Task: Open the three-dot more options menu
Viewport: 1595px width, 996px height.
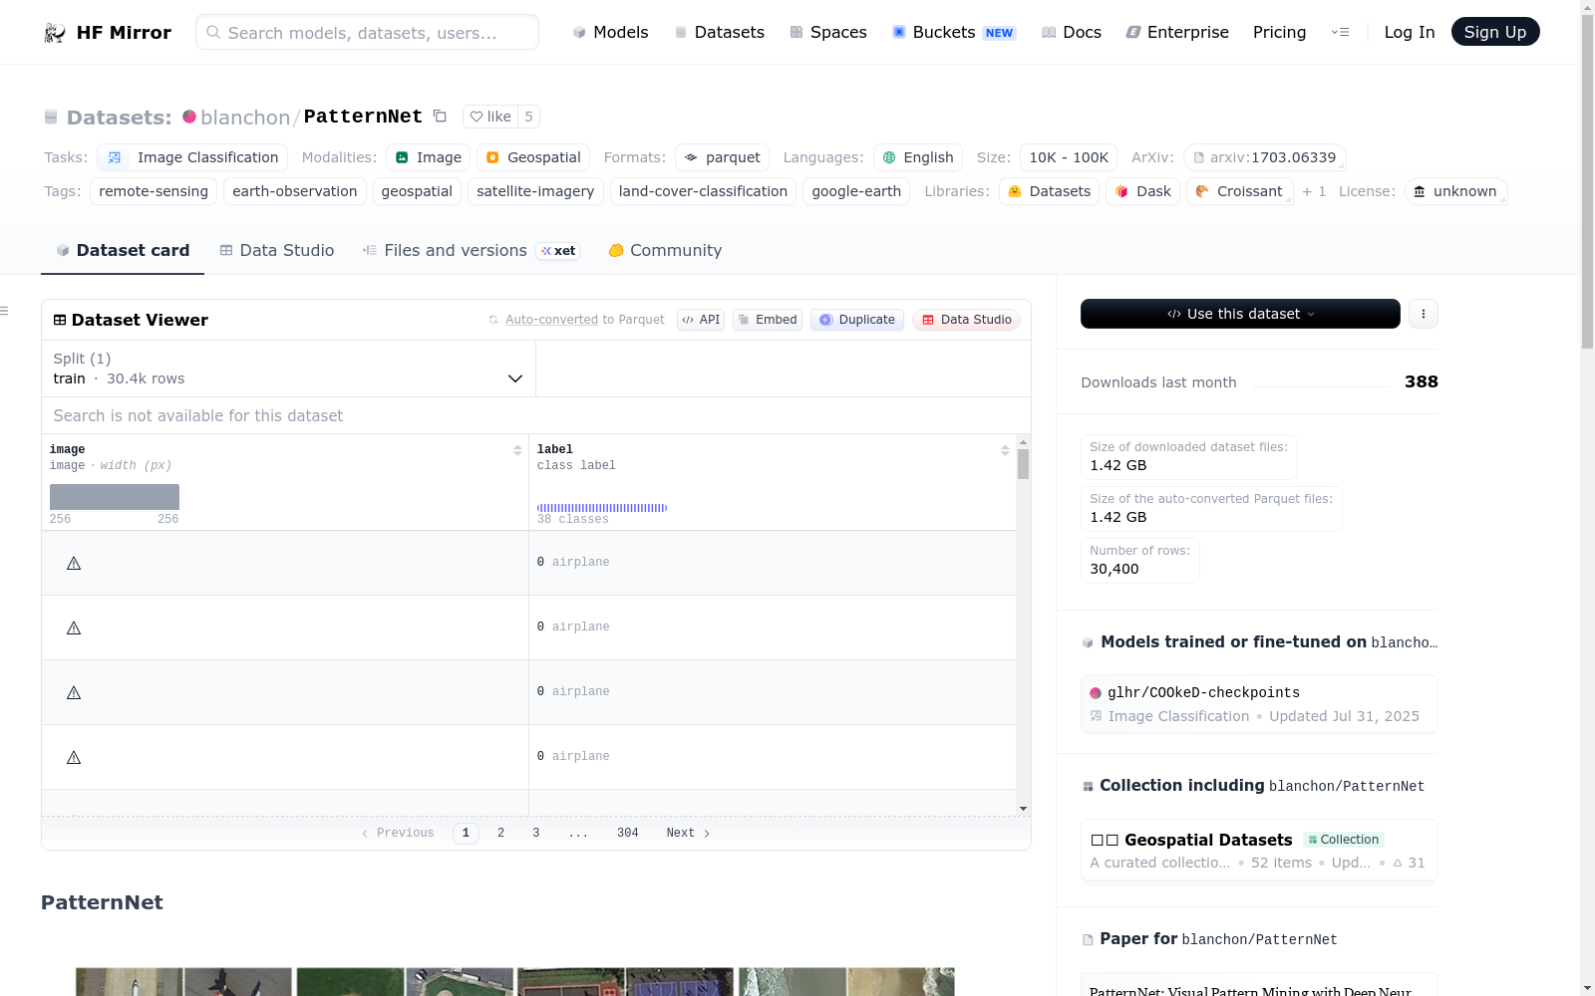Action: (x=1424, y=314)
